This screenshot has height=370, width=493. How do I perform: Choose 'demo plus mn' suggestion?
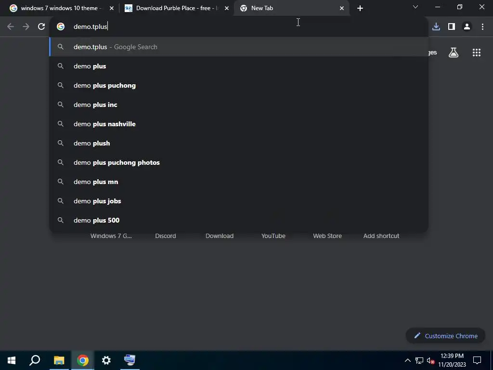click(239, 182)
